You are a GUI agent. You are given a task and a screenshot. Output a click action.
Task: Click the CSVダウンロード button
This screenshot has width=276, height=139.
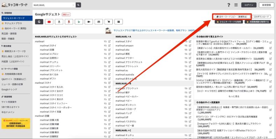point(261,17)
